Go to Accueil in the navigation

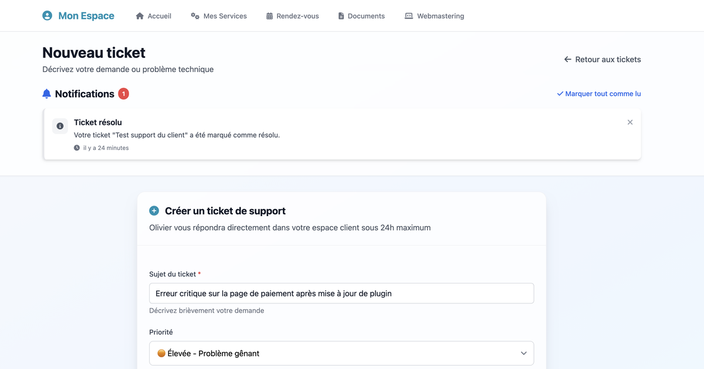pyautogui.click(x=154, y=16)
